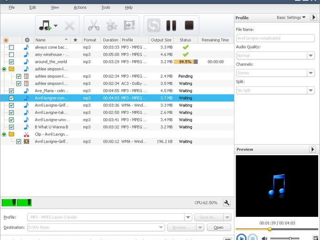This screenshot has height=240, width=320.
Task: Expand the Preview panel arrow button
Action: click(x=313, y=150)
